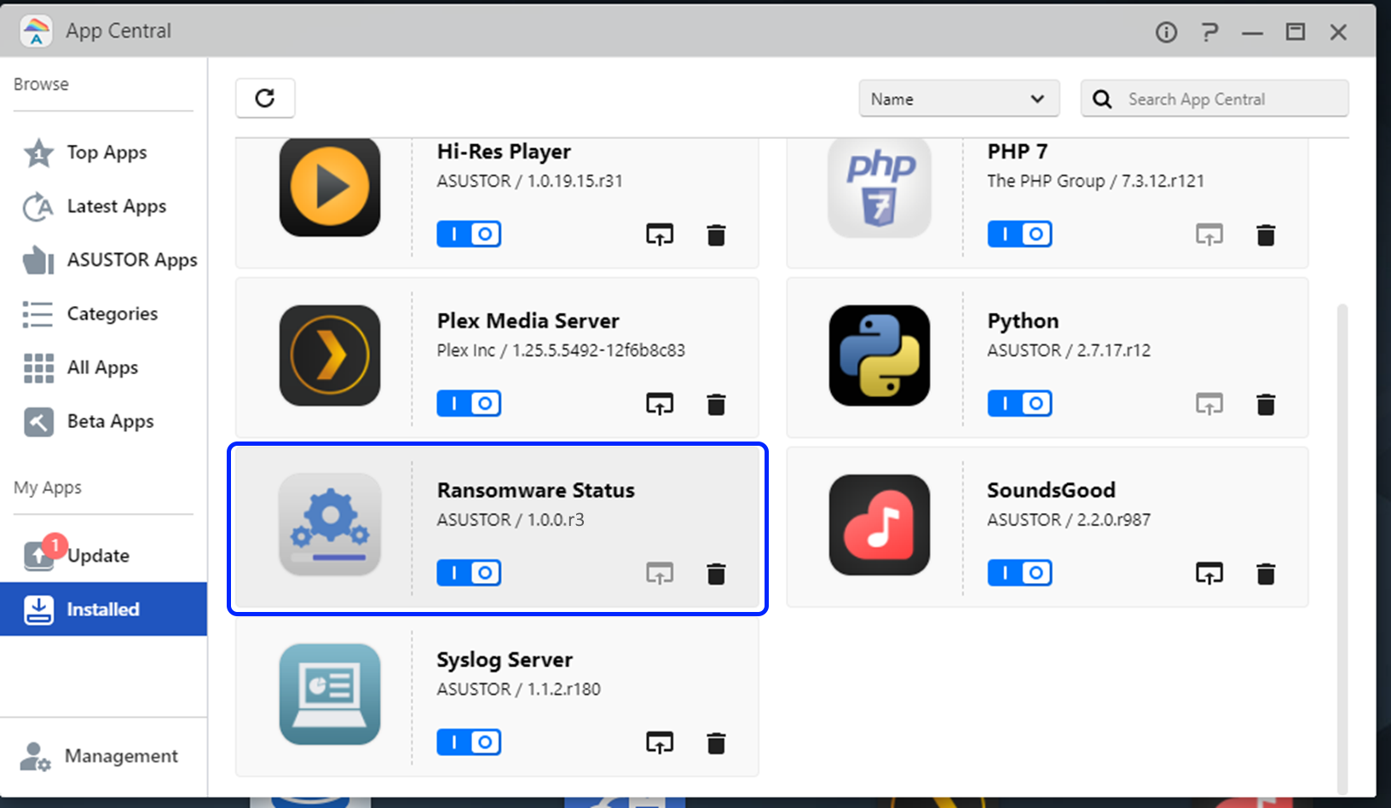Screen dimensions: 1391x808
Task: Click the info icon in title bar
Action: [1166, 32]
